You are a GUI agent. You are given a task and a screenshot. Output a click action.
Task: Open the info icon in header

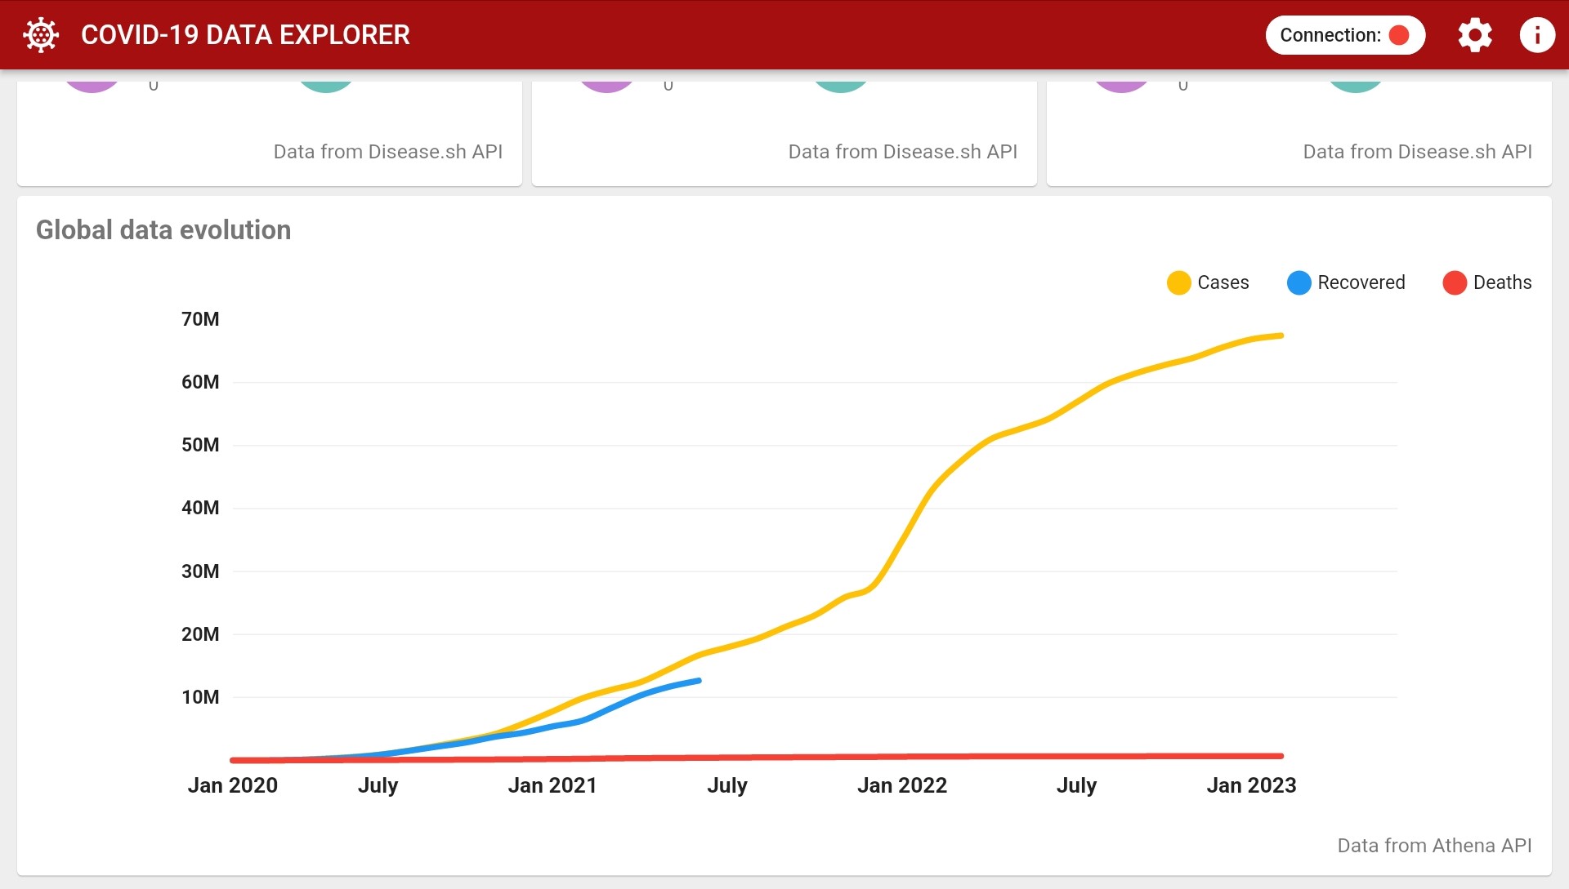tap(1536, 35)
